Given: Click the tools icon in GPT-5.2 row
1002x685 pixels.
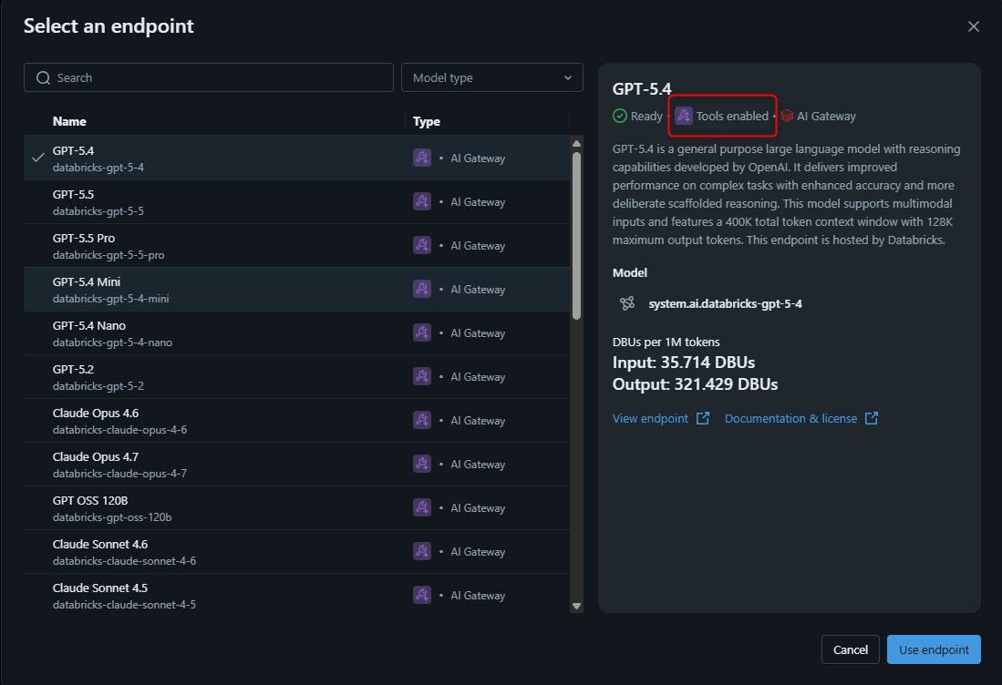Looking at the screenshot, I should [422, 376].
